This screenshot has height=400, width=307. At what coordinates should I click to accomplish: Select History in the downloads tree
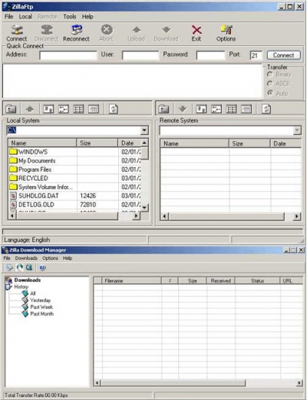tap(21, 287)
